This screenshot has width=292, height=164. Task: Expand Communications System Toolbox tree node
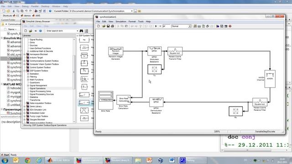[24, 61]
